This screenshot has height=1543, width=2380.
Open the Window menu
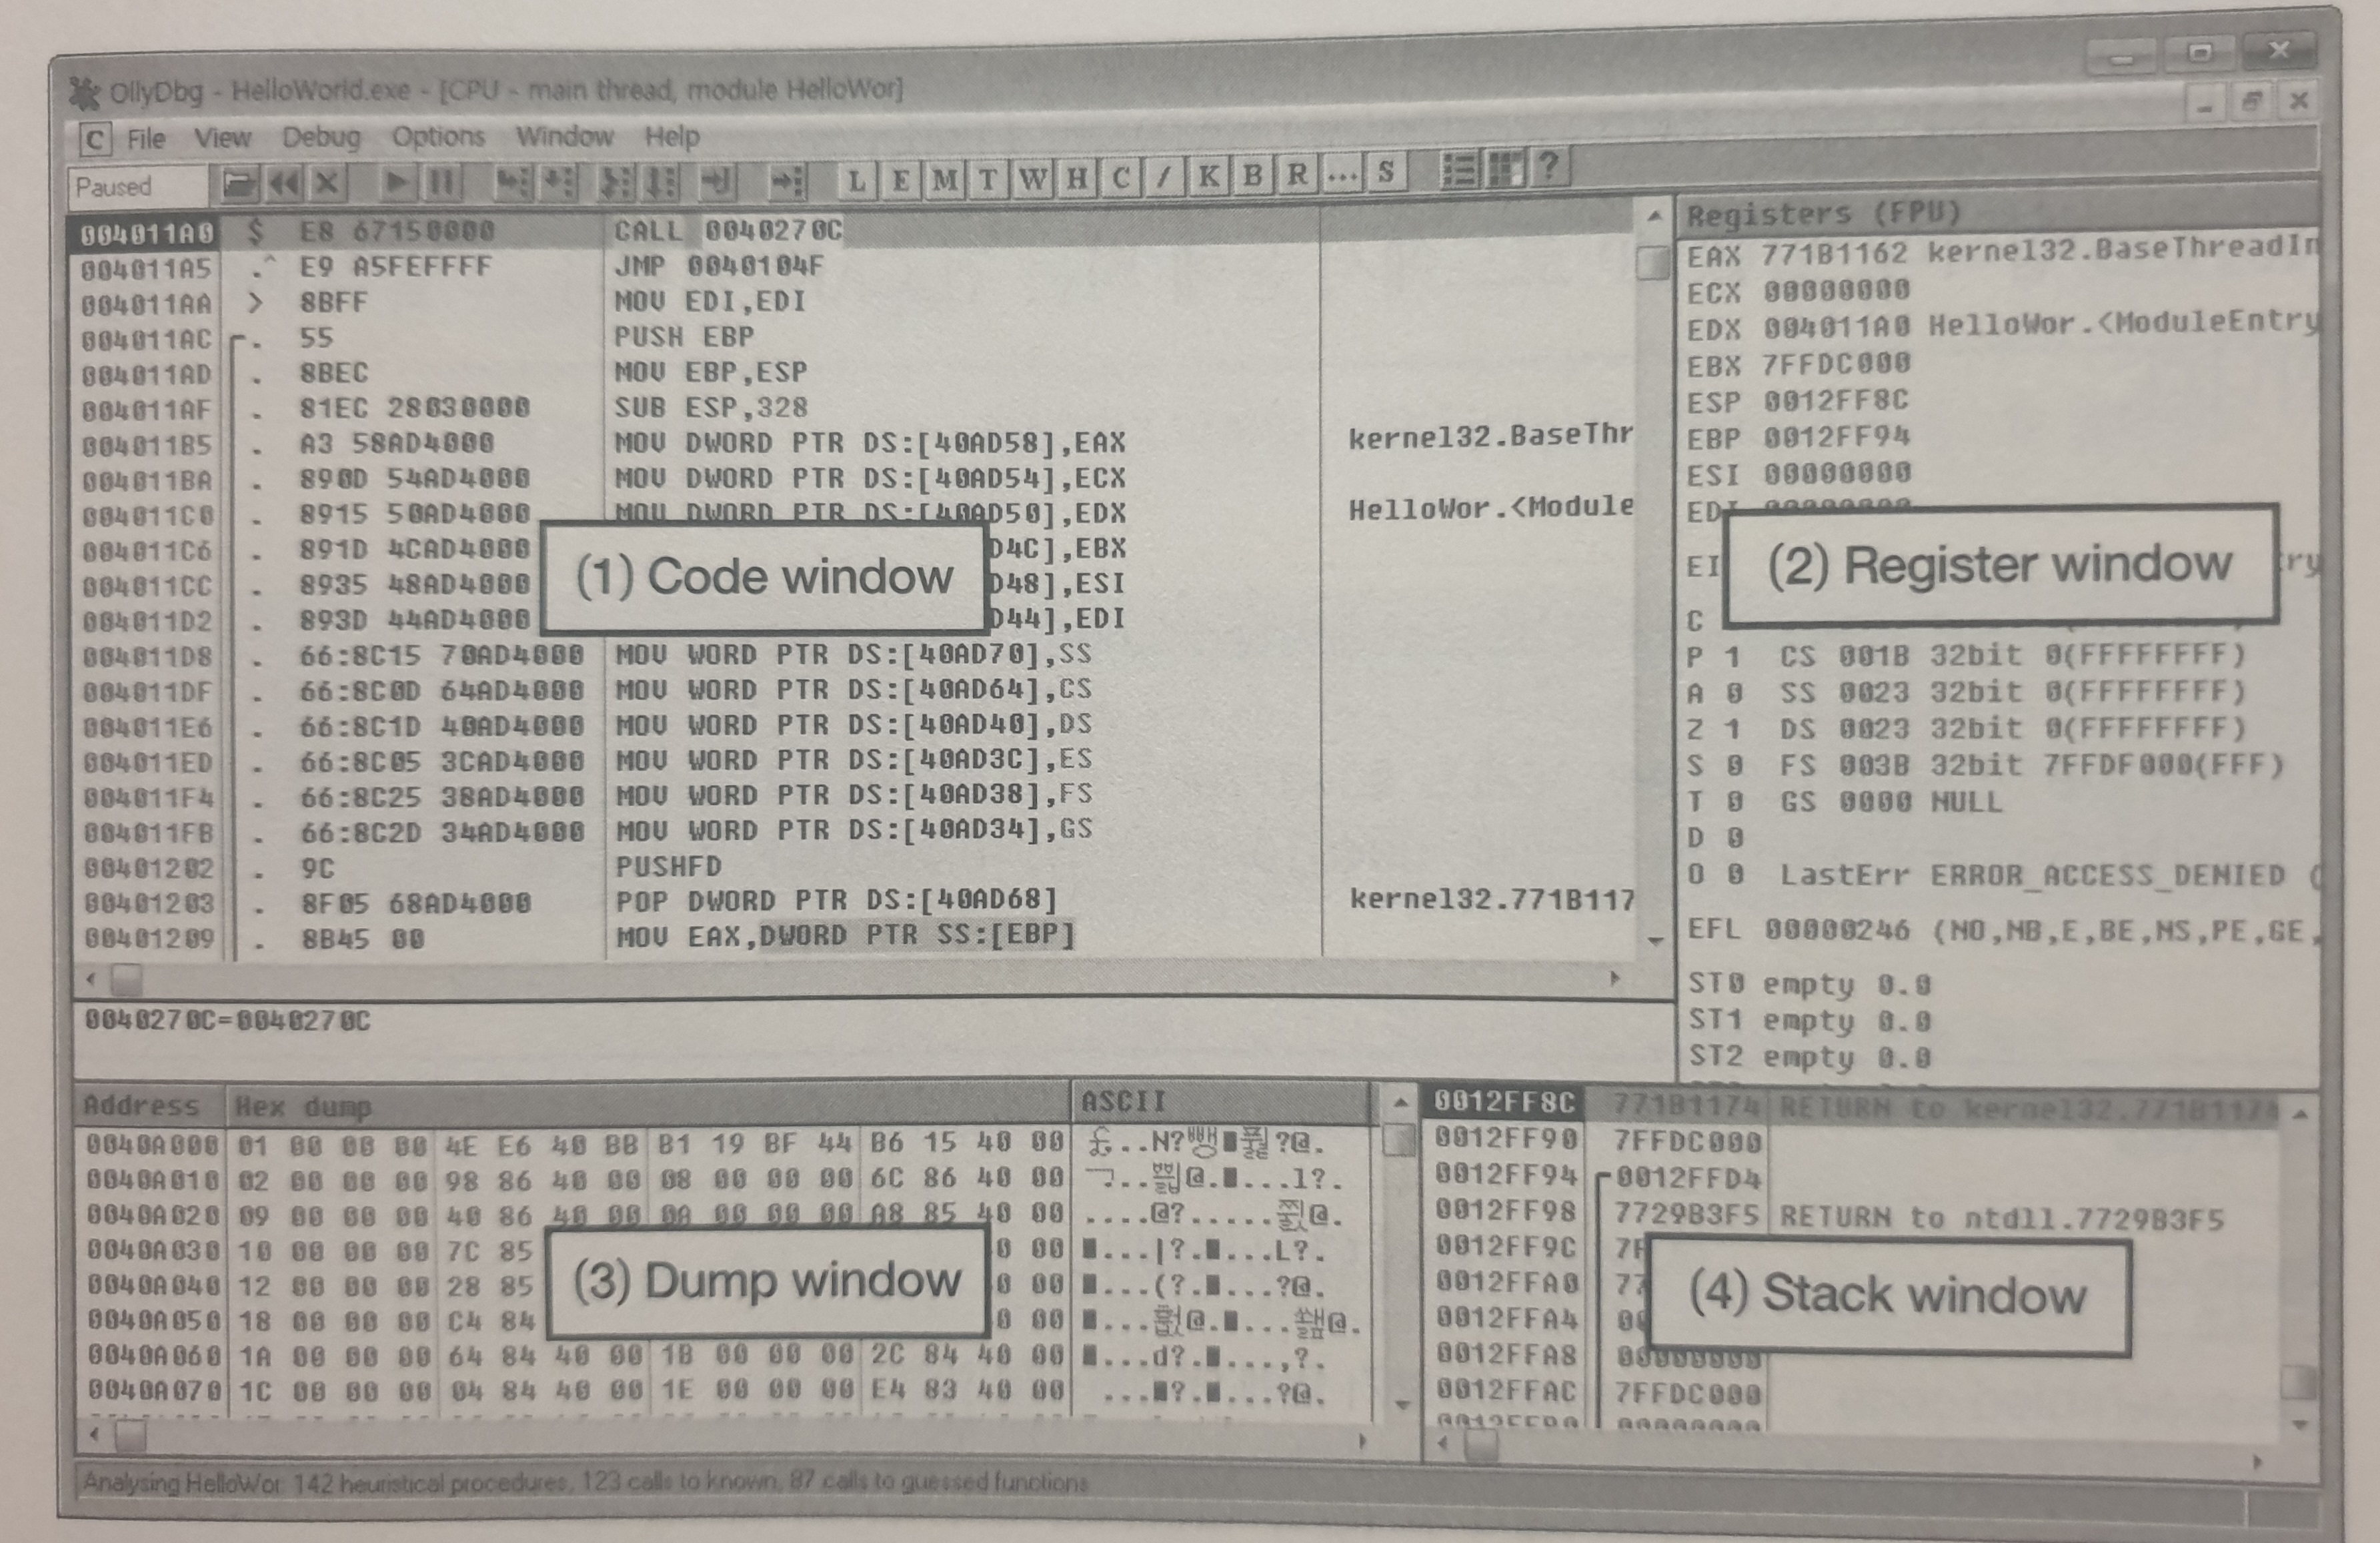pos(564,135)
